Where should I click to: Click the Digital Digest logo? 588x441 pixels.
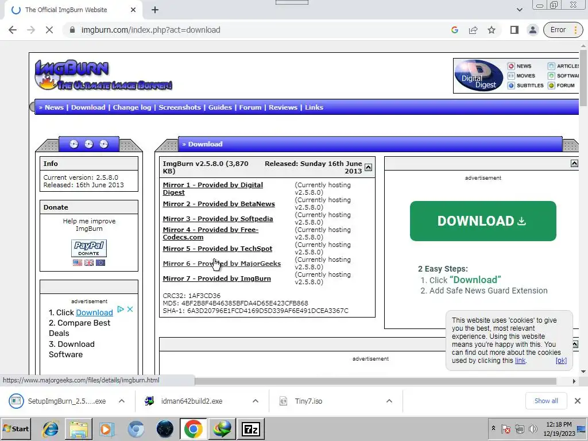click(478, 76)
